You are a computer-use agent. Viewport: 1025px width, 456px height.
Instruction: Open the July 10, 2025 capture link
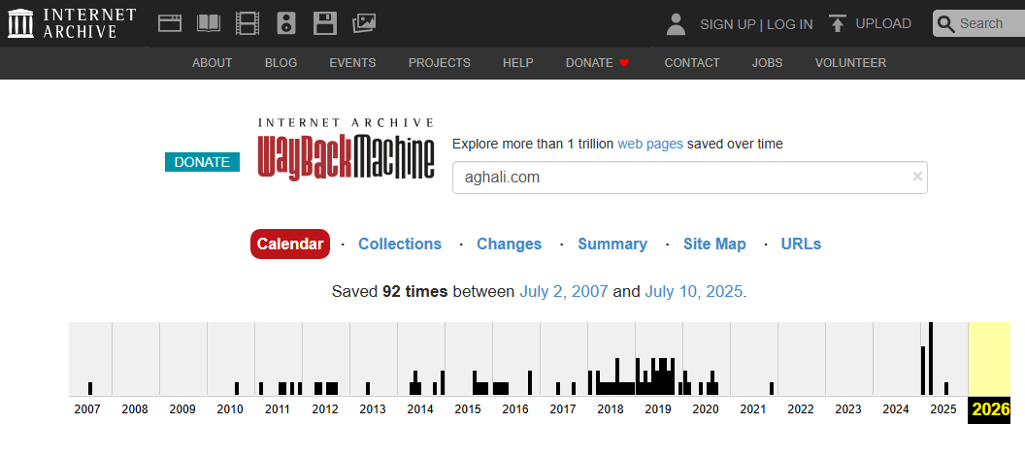click(x=694, y=291)
